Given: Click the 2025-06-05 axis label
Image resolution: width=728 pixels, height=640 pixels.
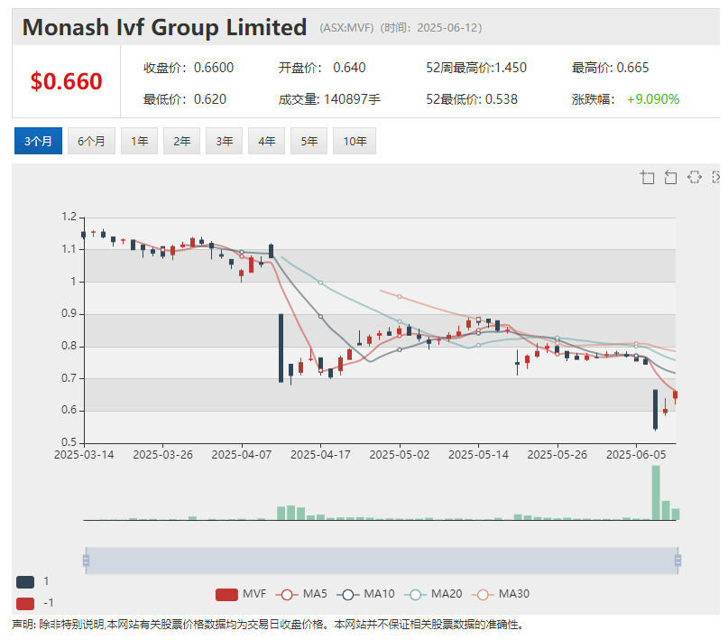Looking at the screenshot, I should tap(636, 455).
